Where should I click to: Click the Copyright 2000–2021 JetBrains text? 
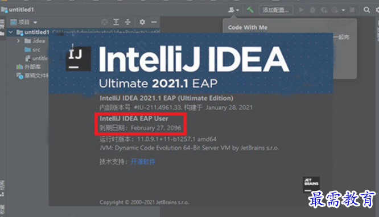pyautogui.click(x=145, y=202)
